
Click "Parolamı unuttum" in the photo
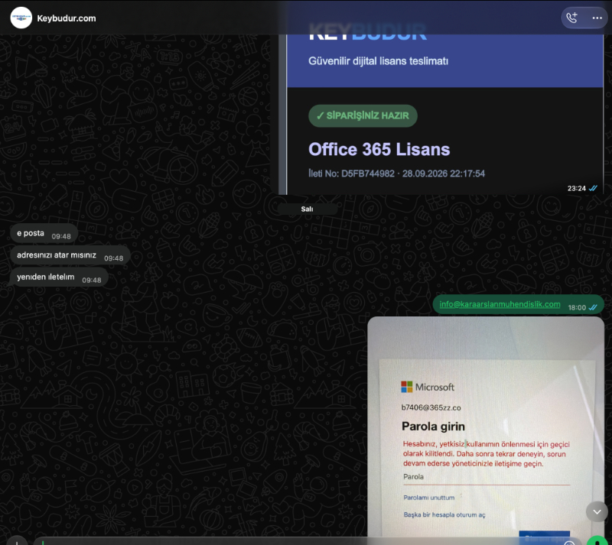point(429,498)
